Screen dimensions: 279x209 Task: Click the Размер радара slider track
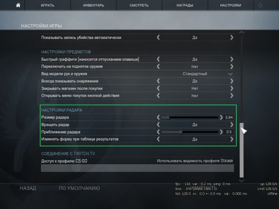pyautogui.click(x=190, y=117)
